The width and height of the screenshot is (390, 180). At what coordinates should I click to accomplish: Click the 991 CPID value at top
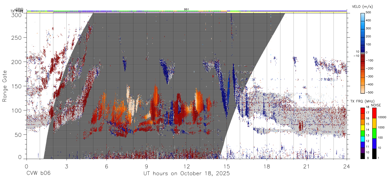click(186, 10)
